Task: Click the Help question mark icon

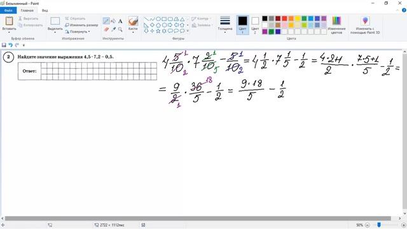Action: pyautogui.click(x=404, y=10)
